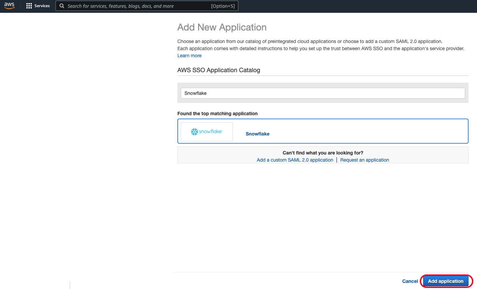Select the top matching application card
This screenshot has width=477, height=289.
click(323, 131)
